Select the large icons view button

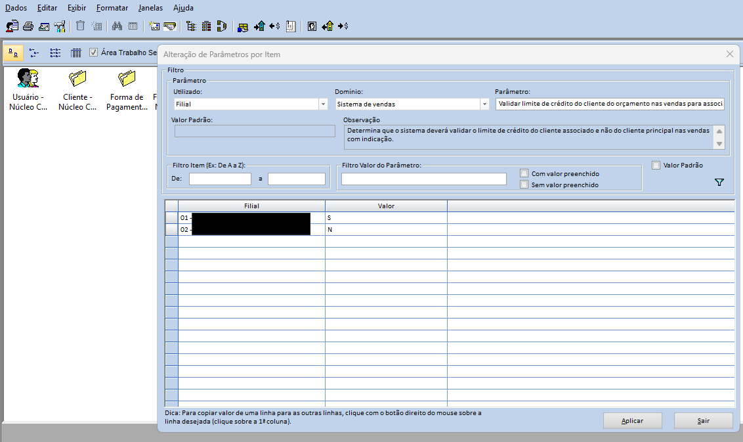click(x=14, y=53)
